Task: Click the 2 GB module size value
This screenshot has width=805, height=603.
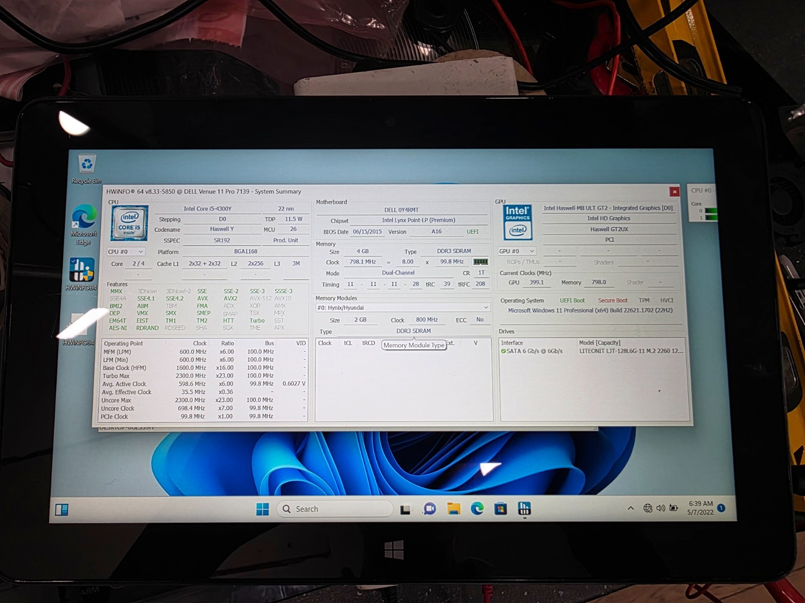Action: click(360, 320)
